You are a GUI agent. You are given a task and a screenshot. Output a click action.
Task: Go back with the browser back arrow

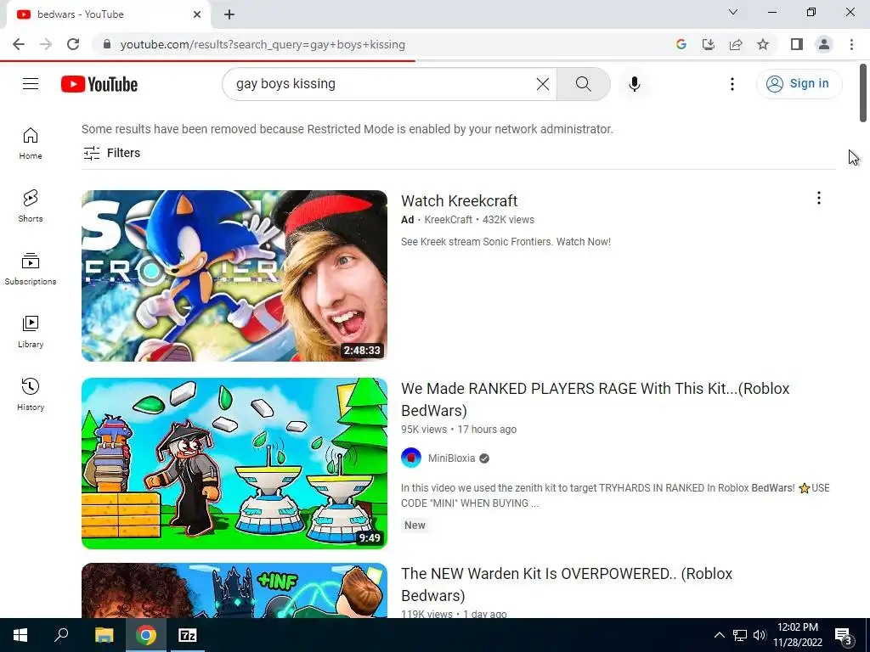coord(19,44)
